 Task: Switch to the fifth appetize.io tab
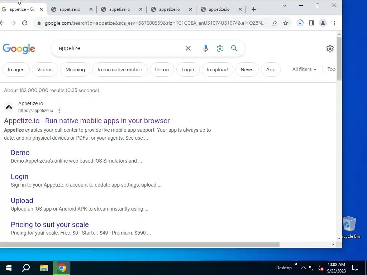[x=219, y=9]
